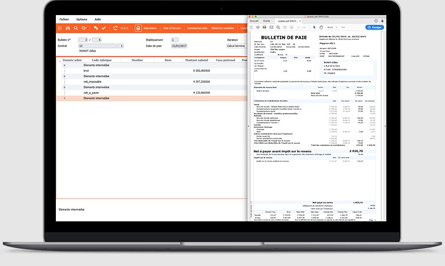
Task: Click the undo arrow icon in orange toolbar
Action: click(95, 27)
